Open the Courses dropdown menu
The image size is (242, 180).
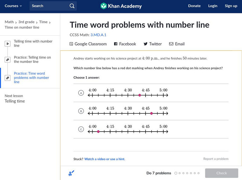click(13, 6)
